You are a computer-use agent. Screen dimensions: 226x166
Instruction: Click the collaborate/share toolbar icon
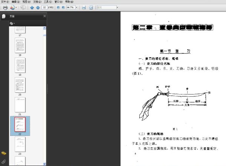12,8
